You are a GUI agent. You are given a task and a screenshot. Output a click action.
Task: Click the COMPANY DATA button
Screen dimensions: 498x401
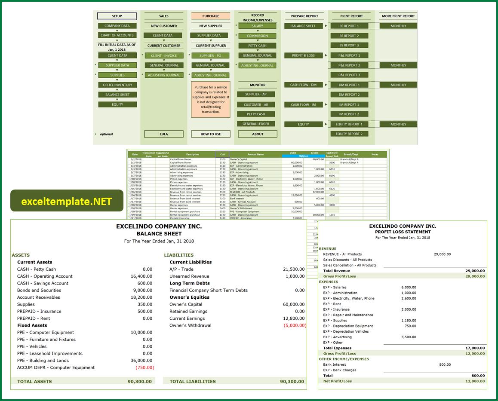pyautogui.click(x=117, y=26)
